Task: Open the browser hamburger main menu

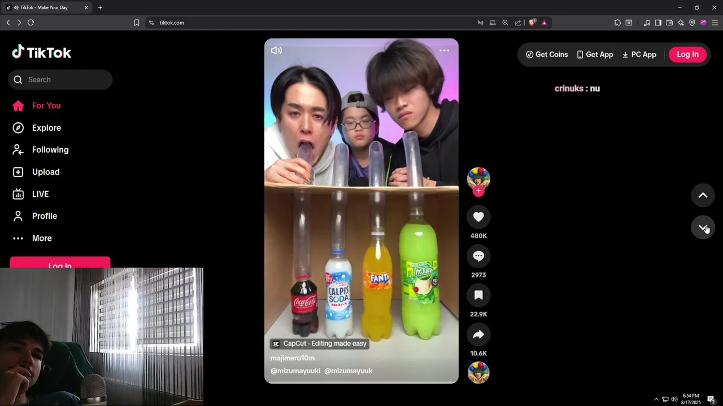Action: point(715,23)
